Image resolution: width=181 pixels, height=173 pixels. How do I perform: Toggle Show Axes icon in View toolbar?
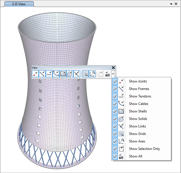click(x=92, y=74)
